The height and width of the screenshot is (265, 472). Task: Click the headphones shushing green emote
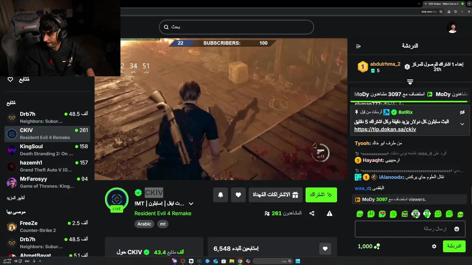click(x=427, y=214)
